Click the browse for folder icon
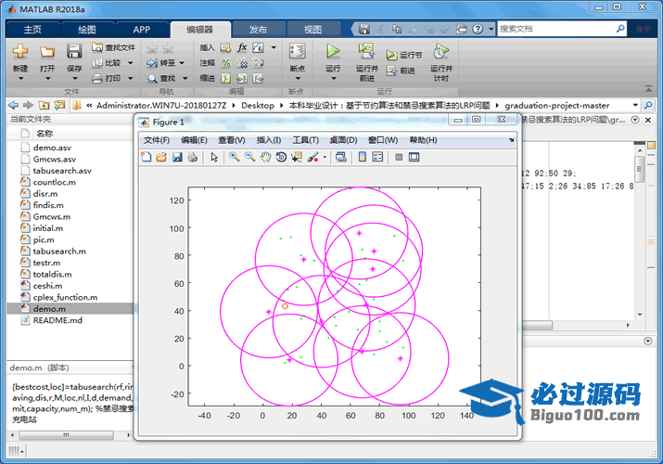Image resolution: width=663 pixels, height=464 pixels. point(59,105)
